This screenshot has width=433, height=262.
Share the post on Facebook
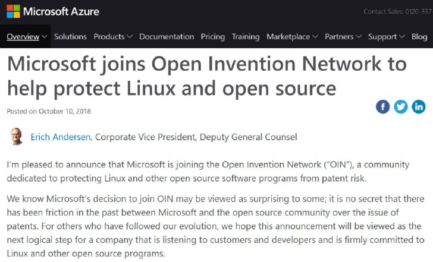[383, 107]
